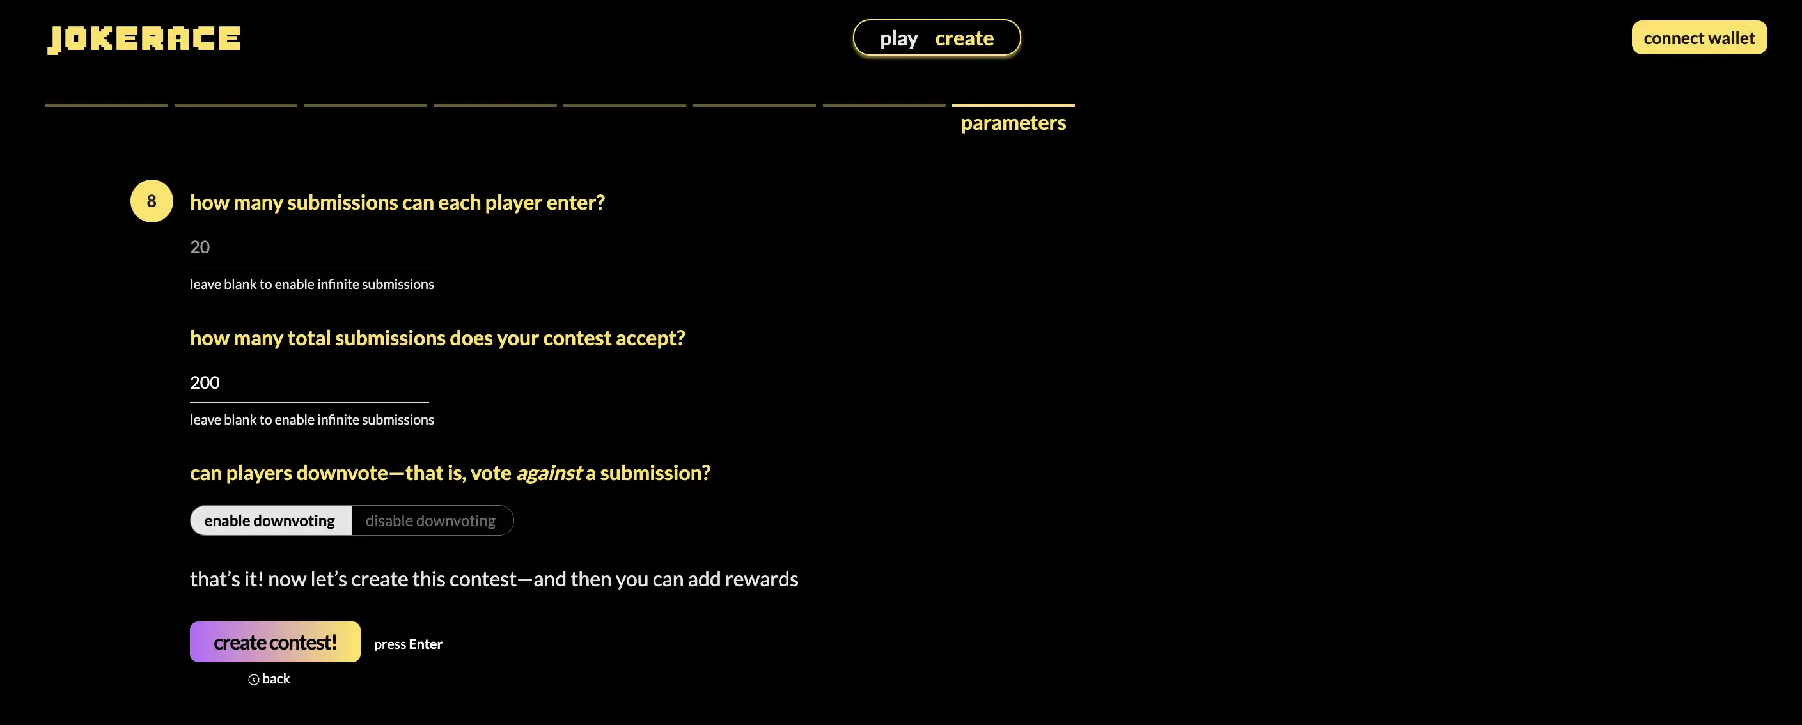The image size is (1802, 725).
Task: Select 'enable downvoting' radio option
Action: [x=269, y=519]
